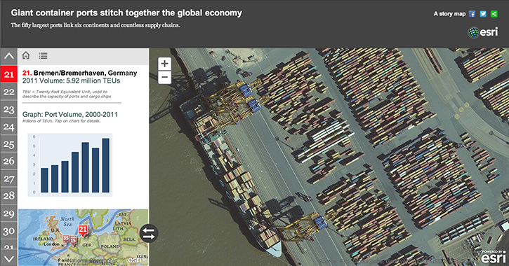Screen dimensions: 509x266
Task: Open the port list view icon
Action: [43, 56]
